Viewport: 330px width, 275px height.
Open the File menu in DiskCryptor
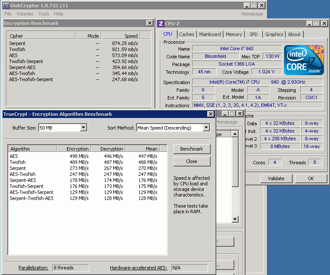pyautogui.click(x=8, y=14)
